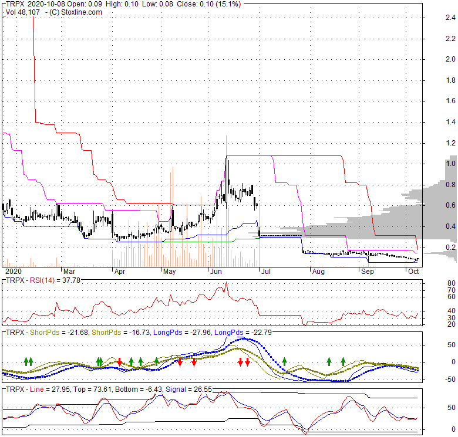Click the '2.0' price axis label
This screenshot has height=437, width=458.
click(450, 59)
